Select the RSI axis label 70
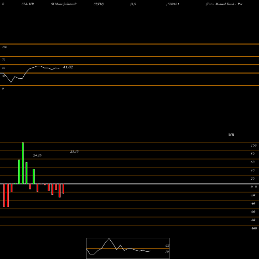Viewport: 259px width, 259px height. click(4, 60)
